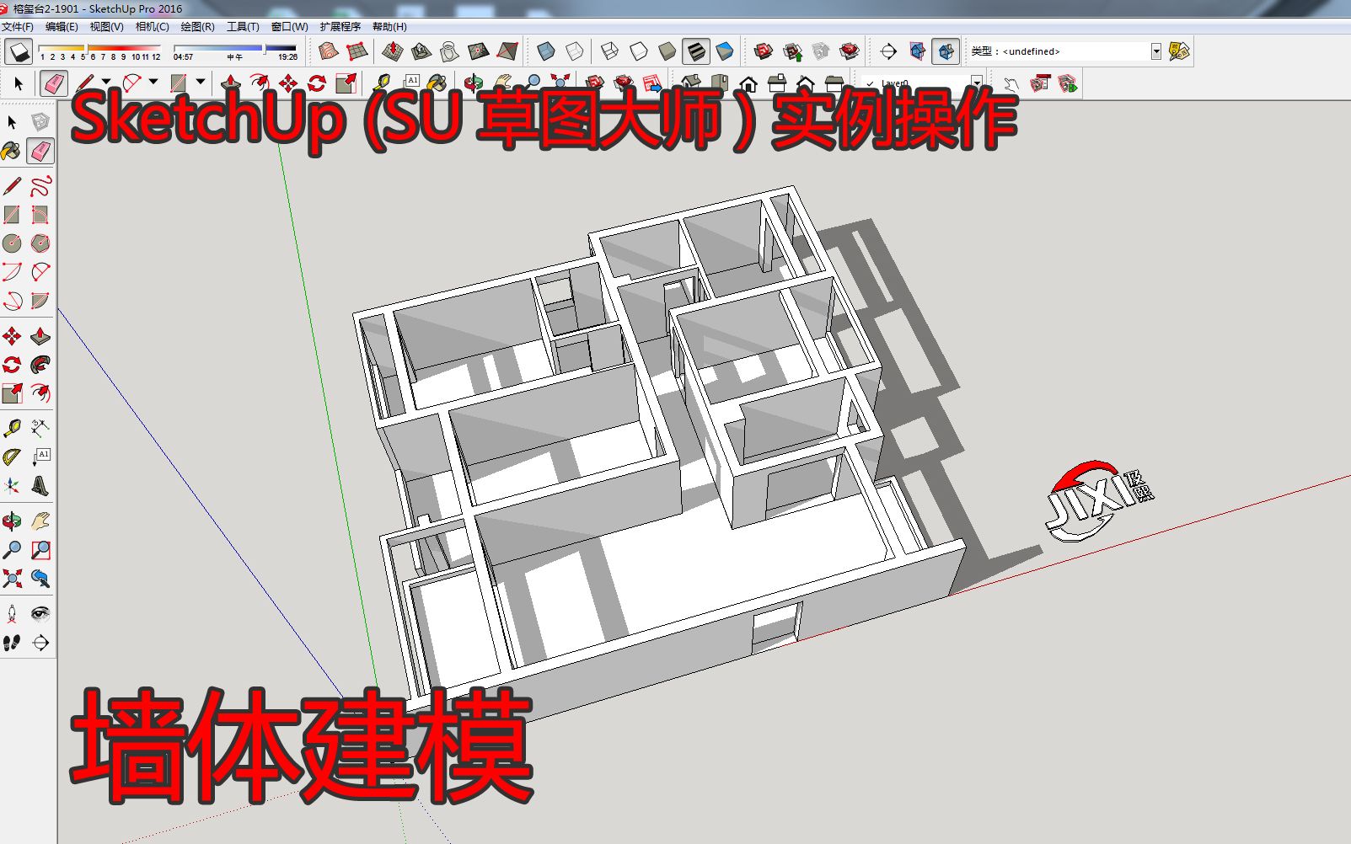Viewport: 1351px width, 844px height.
Task: Select the Paint Bucket tool in left toolbar
Action: 12,151
